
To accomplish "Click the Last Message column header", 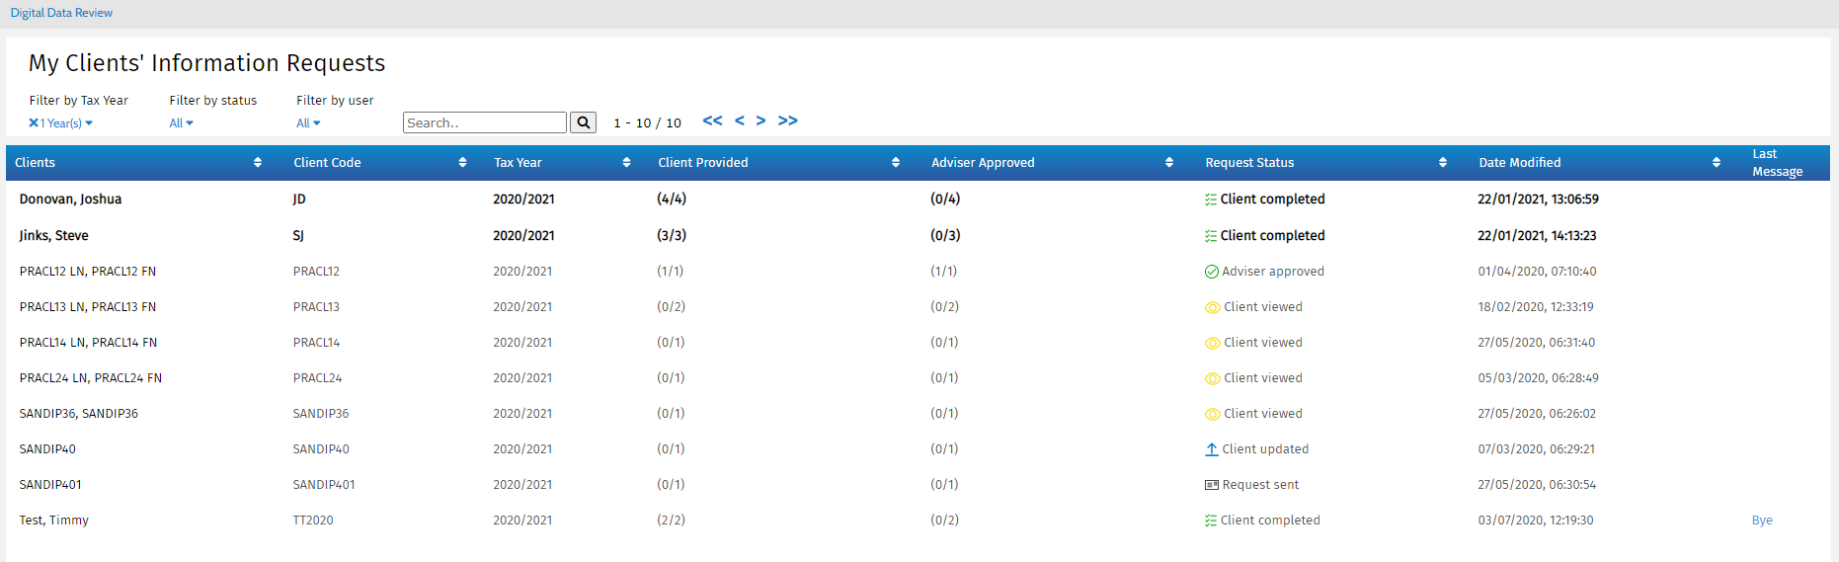I will (x=1778, y=163).
